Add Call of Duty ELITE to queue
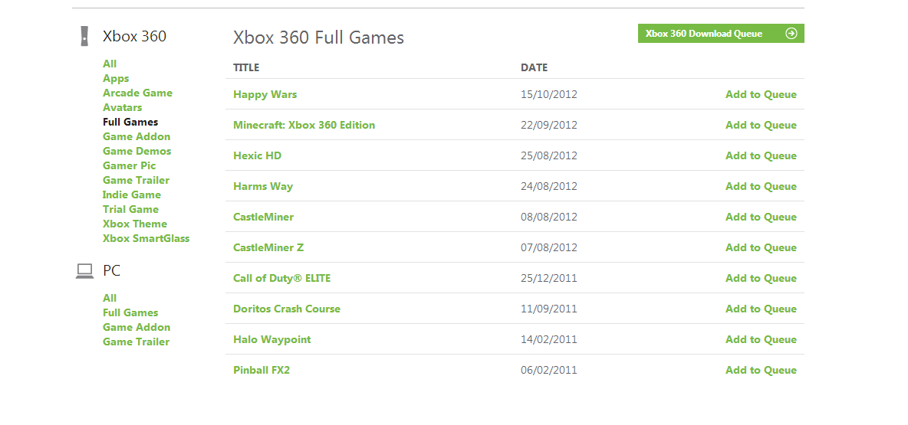Image resolution: width=908 pixels, height=425 pixels. pos(761,278)
